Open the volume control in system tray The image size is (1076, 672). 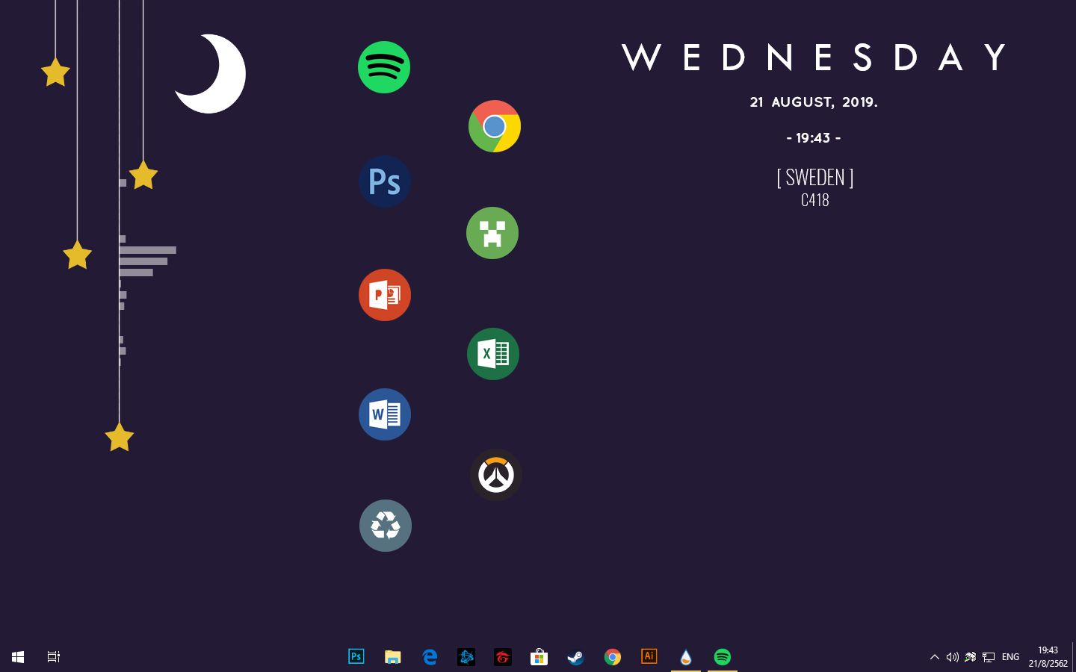[952, 657]
